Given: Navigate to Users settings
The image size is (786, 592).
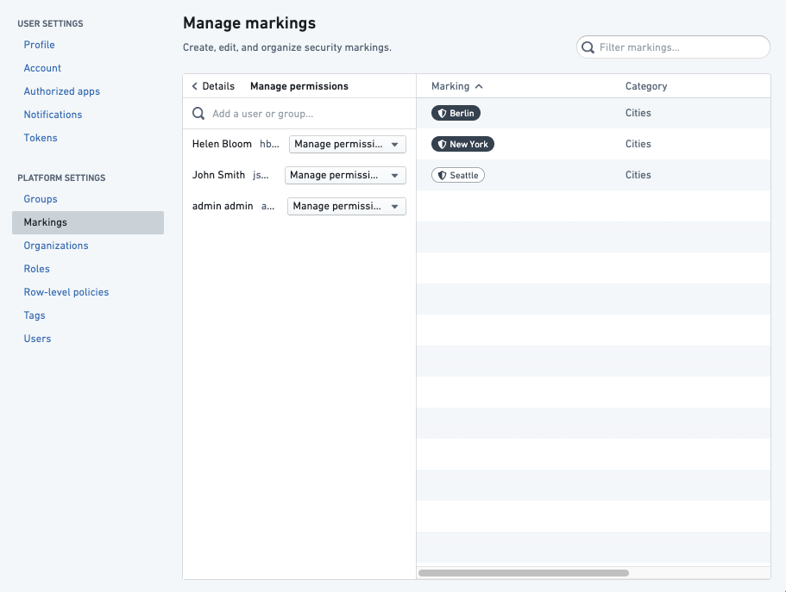Looking at the screenshot, I should (x=37, y=339).
